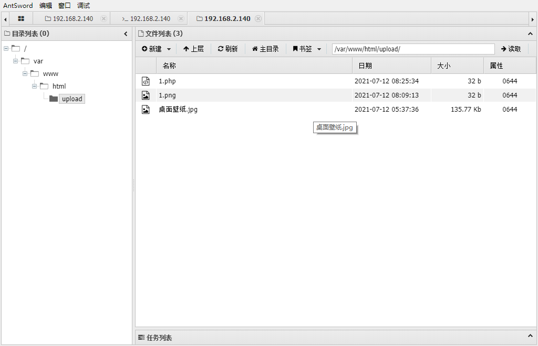Sort by the 属性 column header

click(x=510, y=66)
